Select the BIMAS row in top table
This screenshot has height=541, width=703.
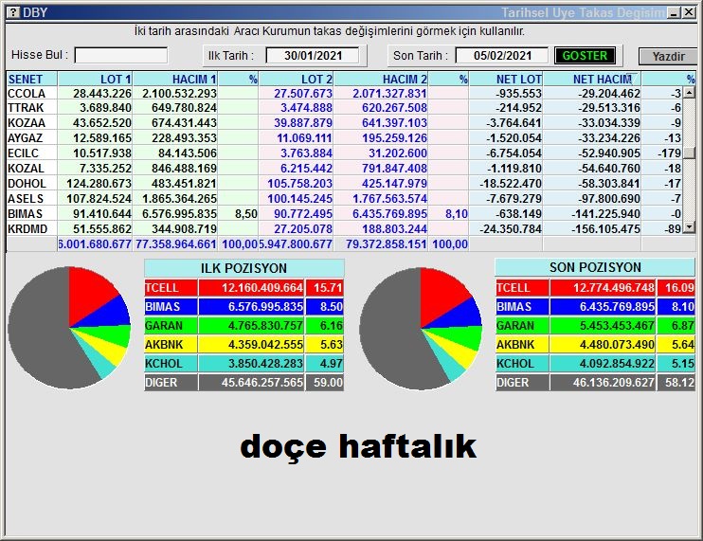(x=344, y=214)
